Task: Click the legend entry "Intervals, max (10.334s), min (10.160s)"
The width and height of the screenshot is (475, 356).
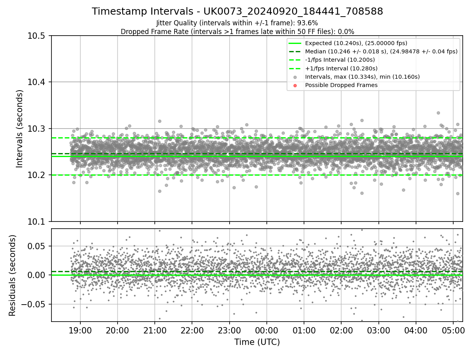Action: click(x=362, y=77)
